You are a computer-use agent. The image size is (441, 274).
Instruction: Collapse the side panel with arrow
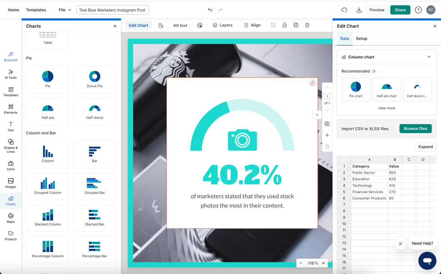[317, 115]
